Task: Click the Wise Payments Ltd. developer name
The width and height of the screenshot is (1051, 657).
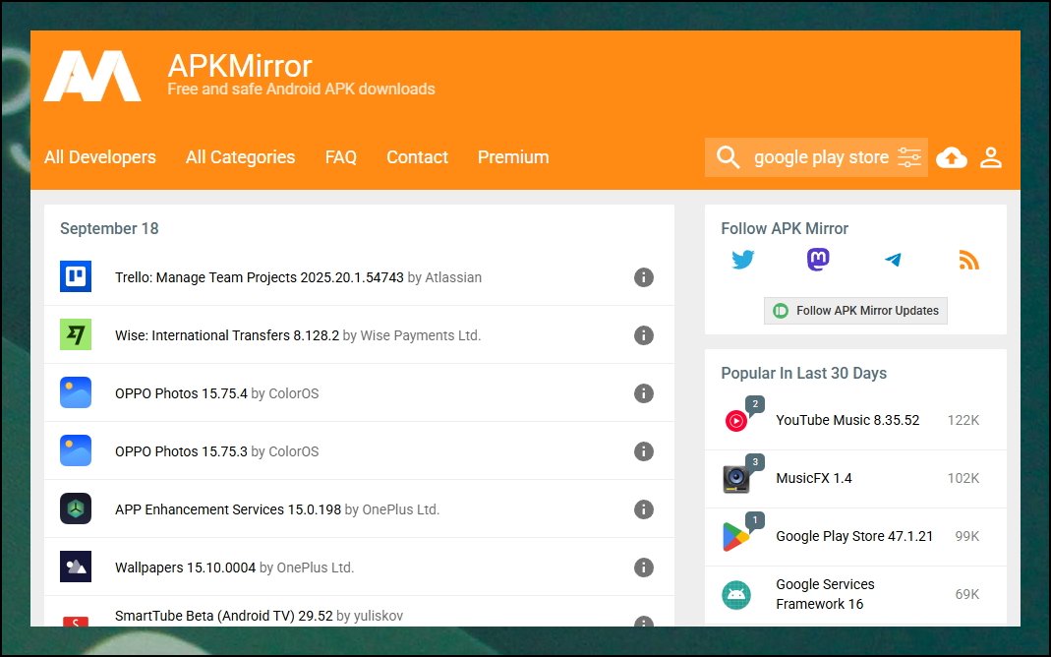Action: click(420, 335)
